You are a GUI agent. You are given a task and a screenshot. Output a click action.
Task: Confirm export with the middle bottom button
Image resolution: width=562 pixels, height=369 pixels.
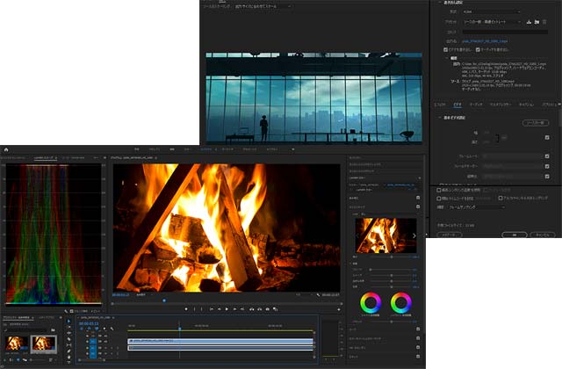pos(515,235)
